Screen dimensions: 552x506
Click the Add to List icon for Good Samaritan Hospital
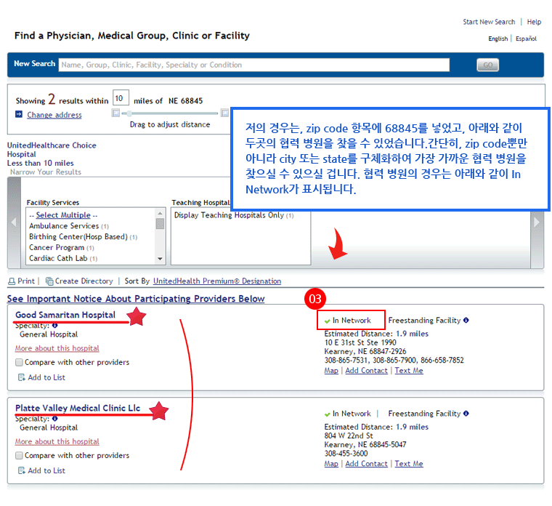click(x=22, y=377)
